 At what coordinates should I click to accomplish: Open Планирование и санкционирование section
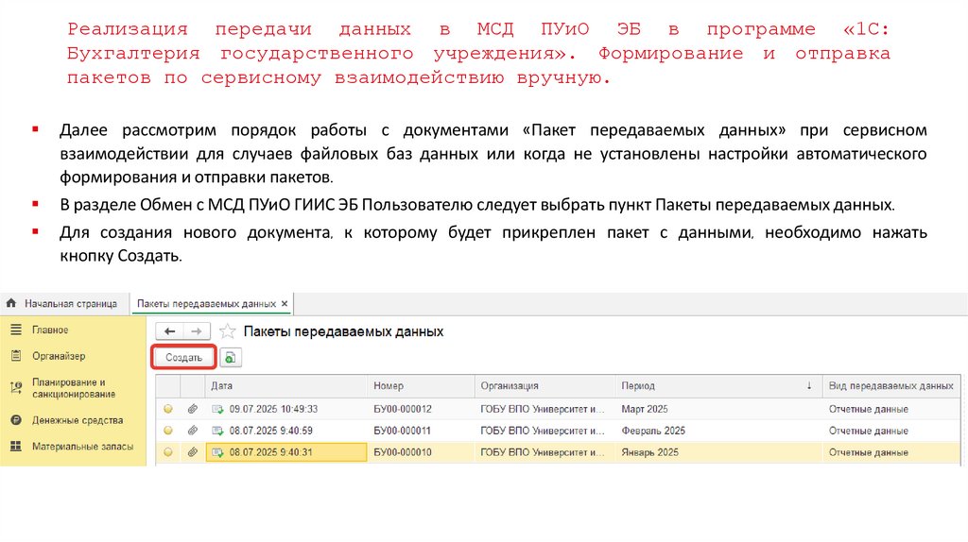[73, 388]
